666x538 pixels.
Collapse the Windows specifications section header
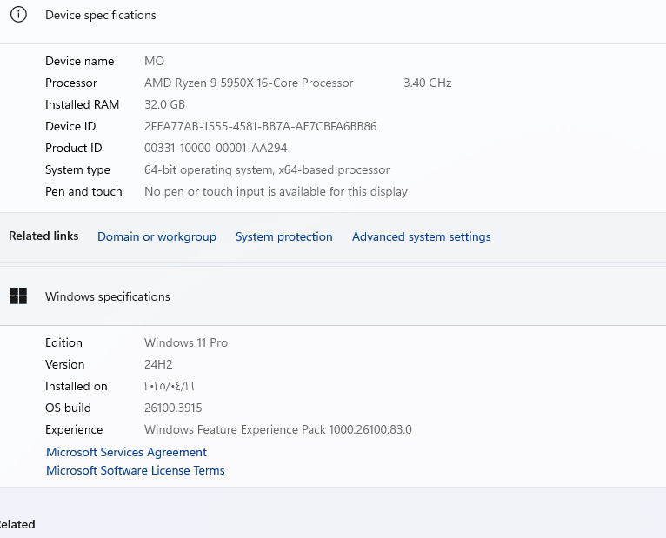[333, 296]
